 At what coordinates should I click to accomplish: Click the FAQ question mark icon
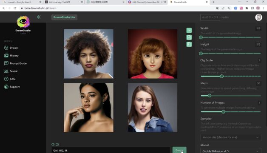(x=6, y=79)
